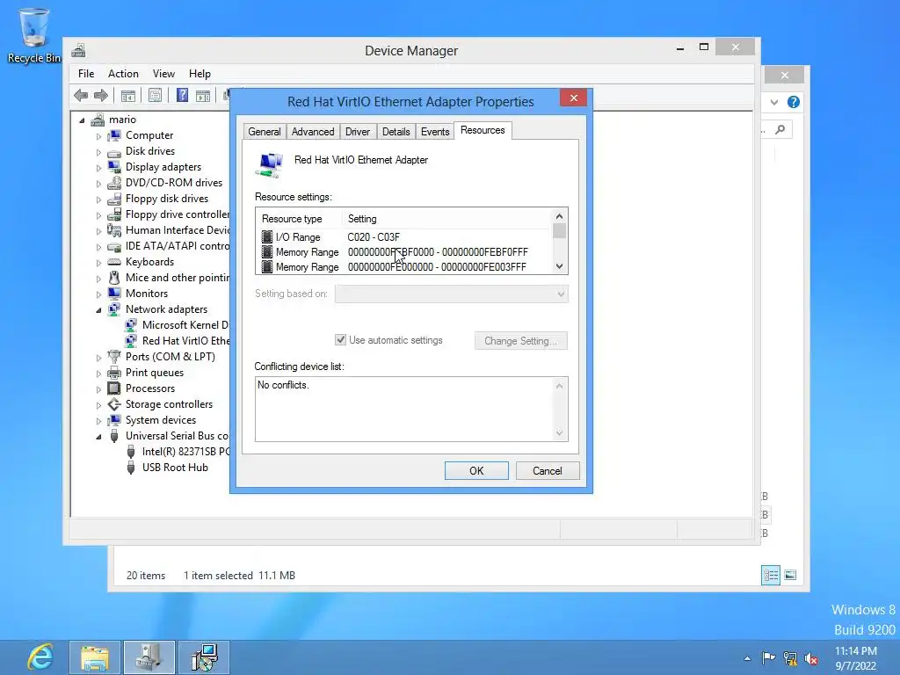
Task: Select the Storage controllers icon
Action: (x=115, y=404)
